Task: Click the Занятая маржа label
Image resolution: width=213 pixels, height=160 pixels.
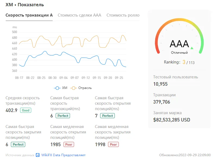Action: click(x=167, y=113)
